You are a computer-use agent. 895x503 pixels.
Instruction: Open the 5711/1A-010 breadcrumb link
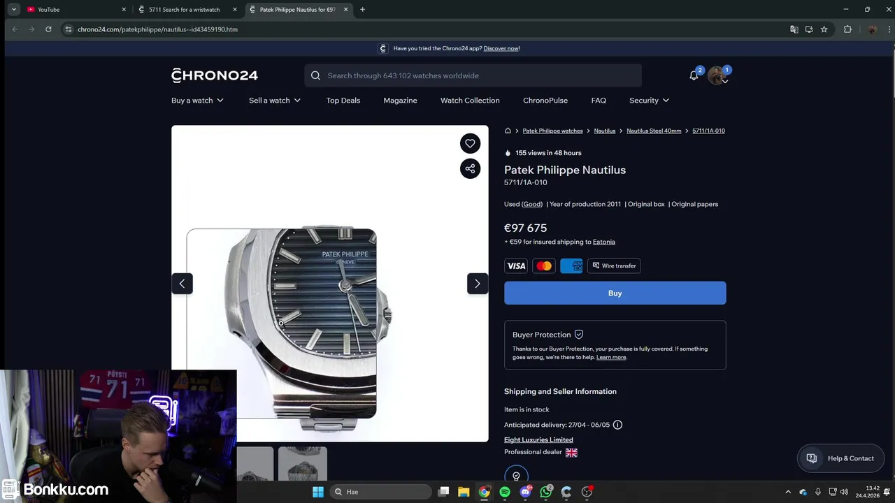[708, 131]
